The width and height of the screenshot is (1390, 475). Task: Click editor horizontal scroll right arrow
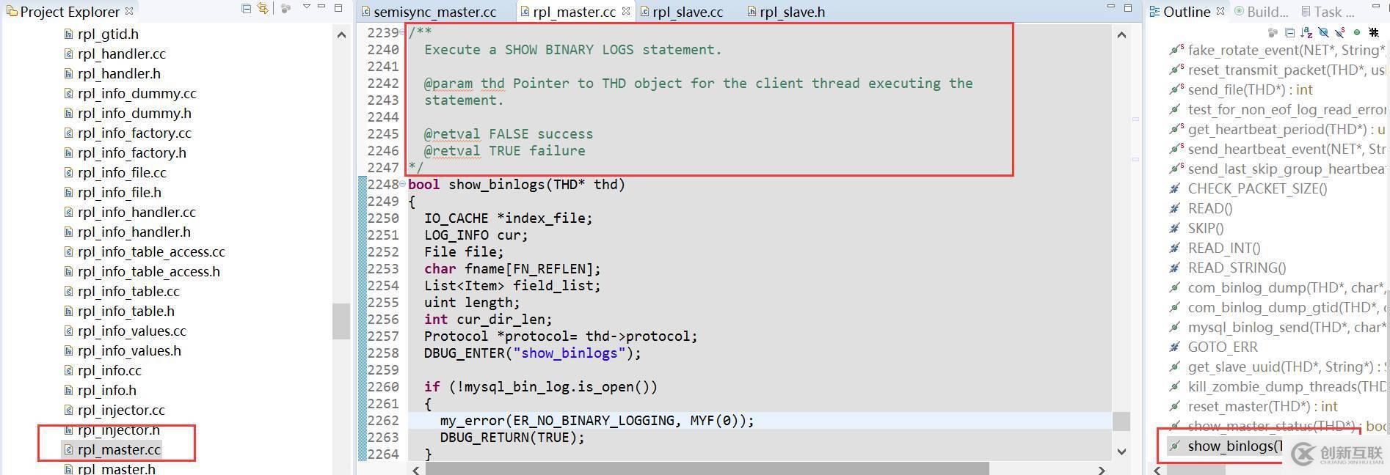(1102, 469)
